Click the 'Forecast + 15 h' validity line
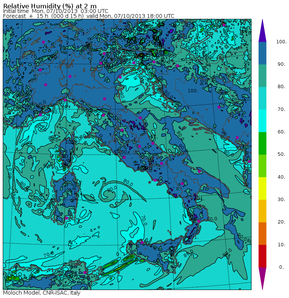 coord(89,16)
